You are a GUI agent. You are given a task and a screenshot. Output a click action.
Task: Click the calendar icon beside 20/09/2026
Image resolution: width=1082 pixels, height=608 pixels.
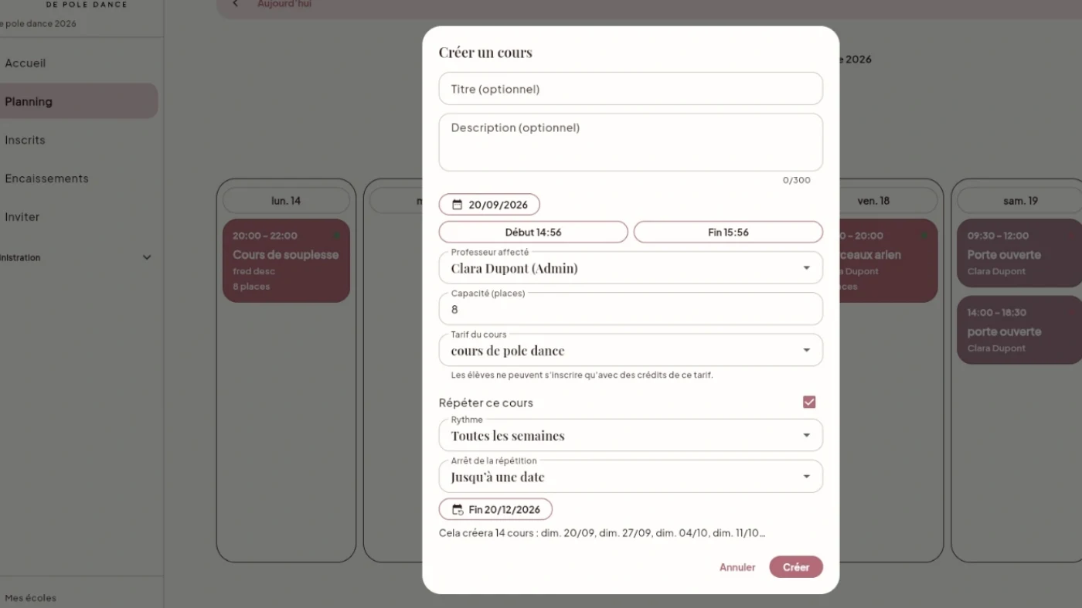(x=457, y=205)
